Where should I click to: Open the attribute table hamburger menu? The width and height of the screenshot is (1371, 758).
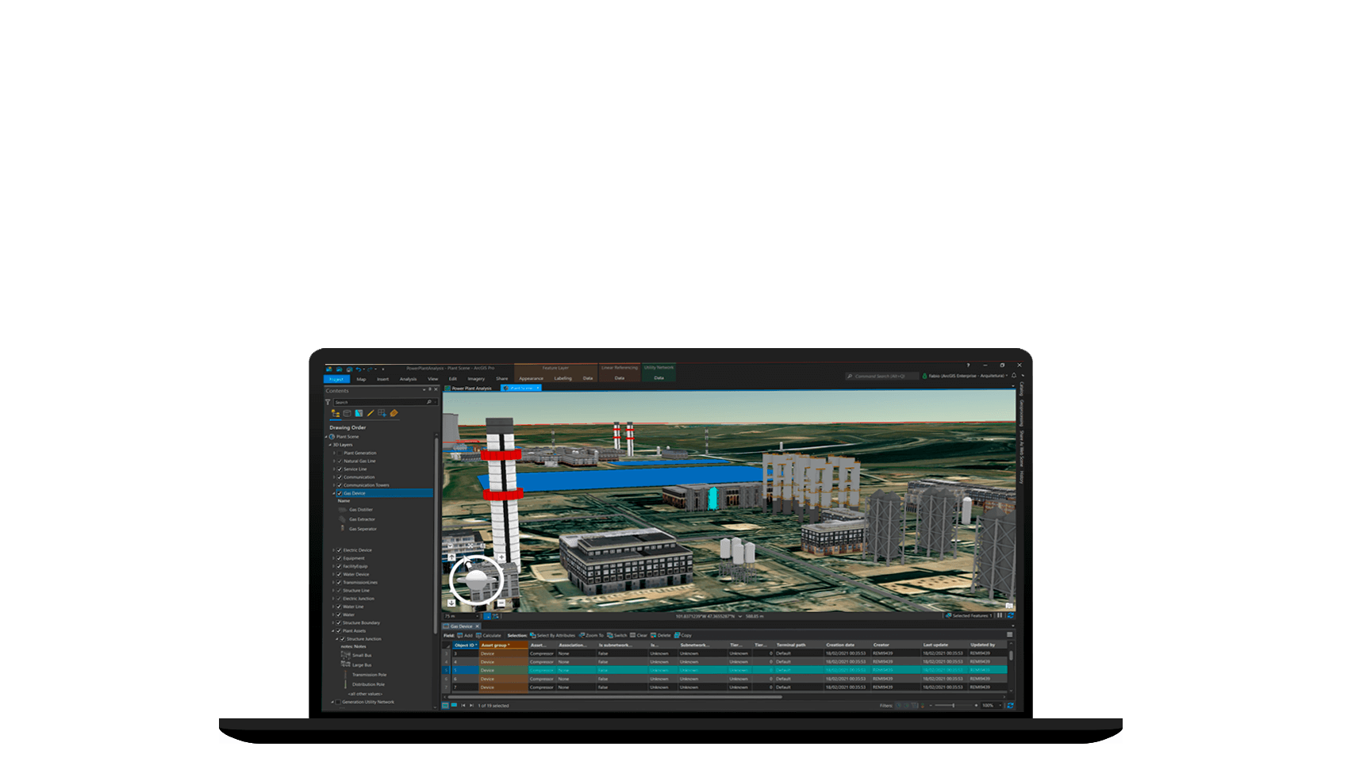coord(1010,634)
